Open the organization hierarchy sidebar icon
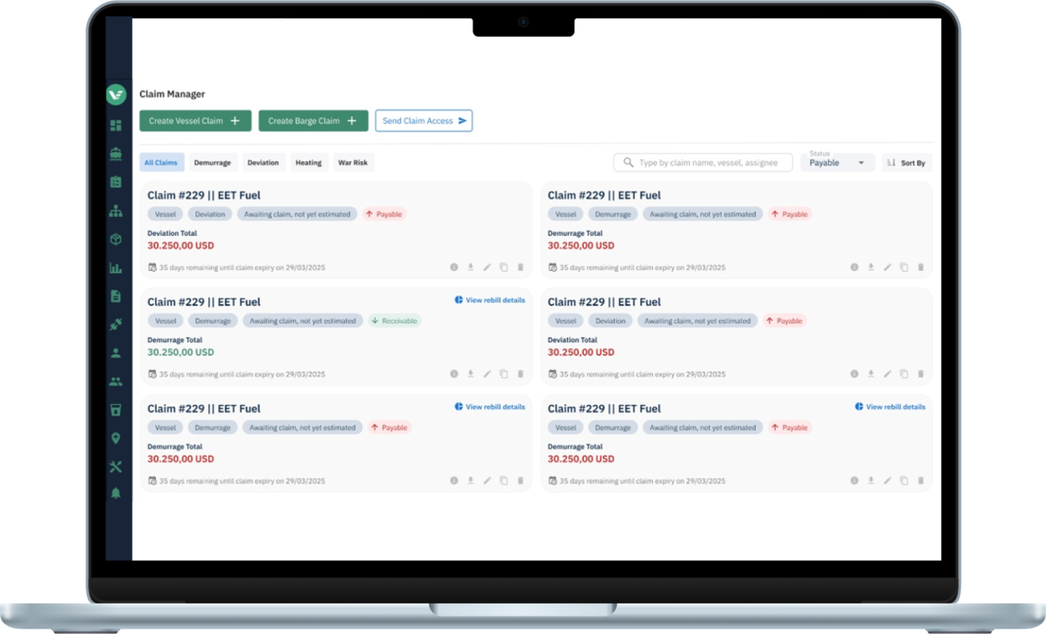 (116, 211)
